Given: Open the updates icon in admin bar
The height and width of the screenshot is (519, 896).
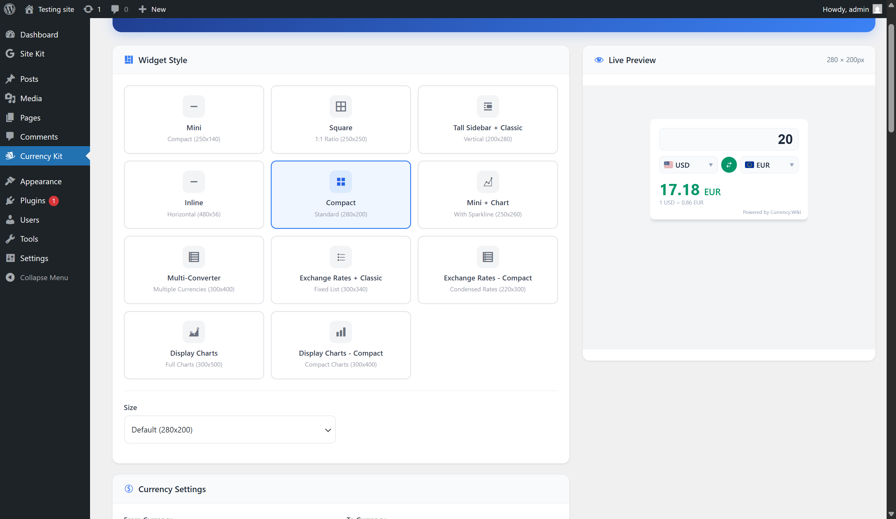Looking at the screenshot, I should coord(88,9).
